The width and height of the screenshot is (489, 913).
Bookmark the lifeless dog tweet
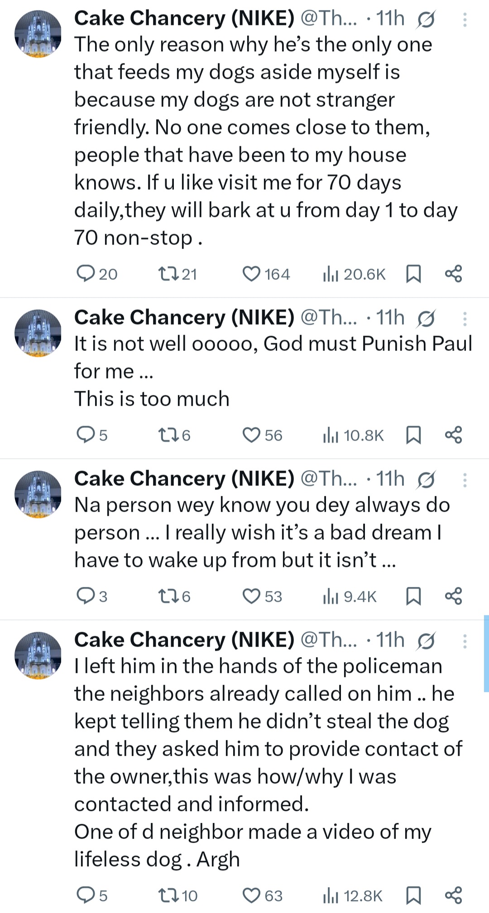(x=413, y=895)
